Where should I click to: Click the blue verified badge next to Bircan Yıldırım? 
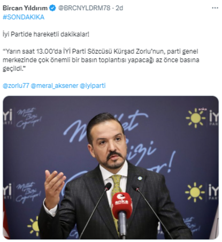point(52,8)
